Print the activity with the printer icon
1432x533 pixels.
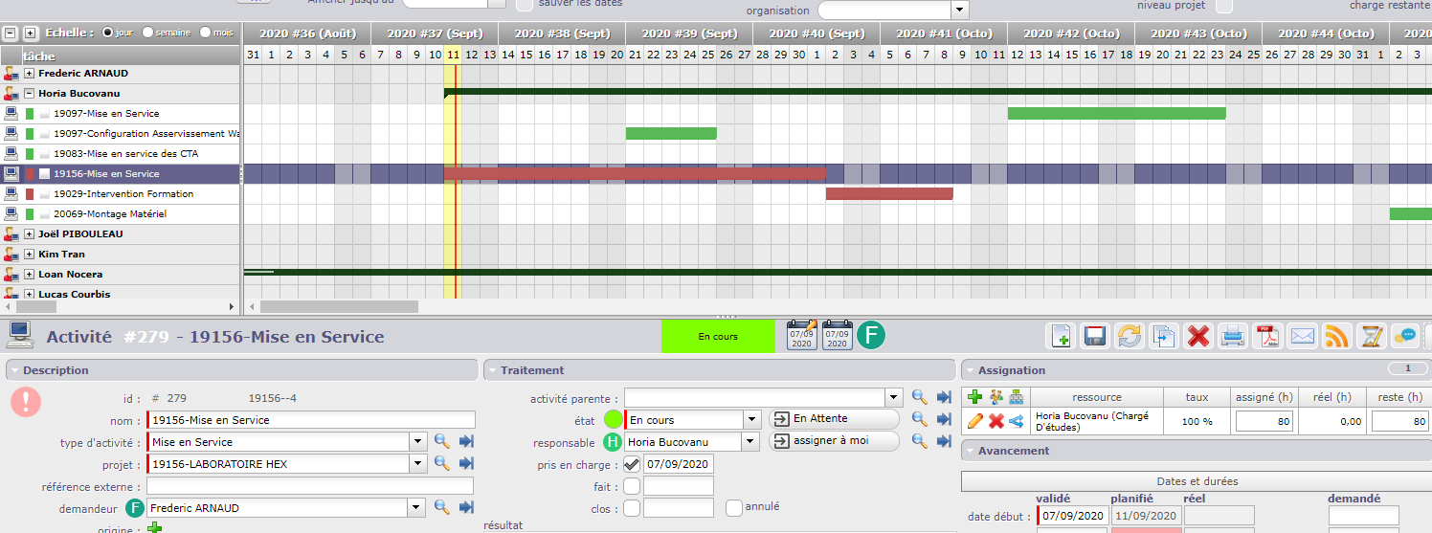1233,336
